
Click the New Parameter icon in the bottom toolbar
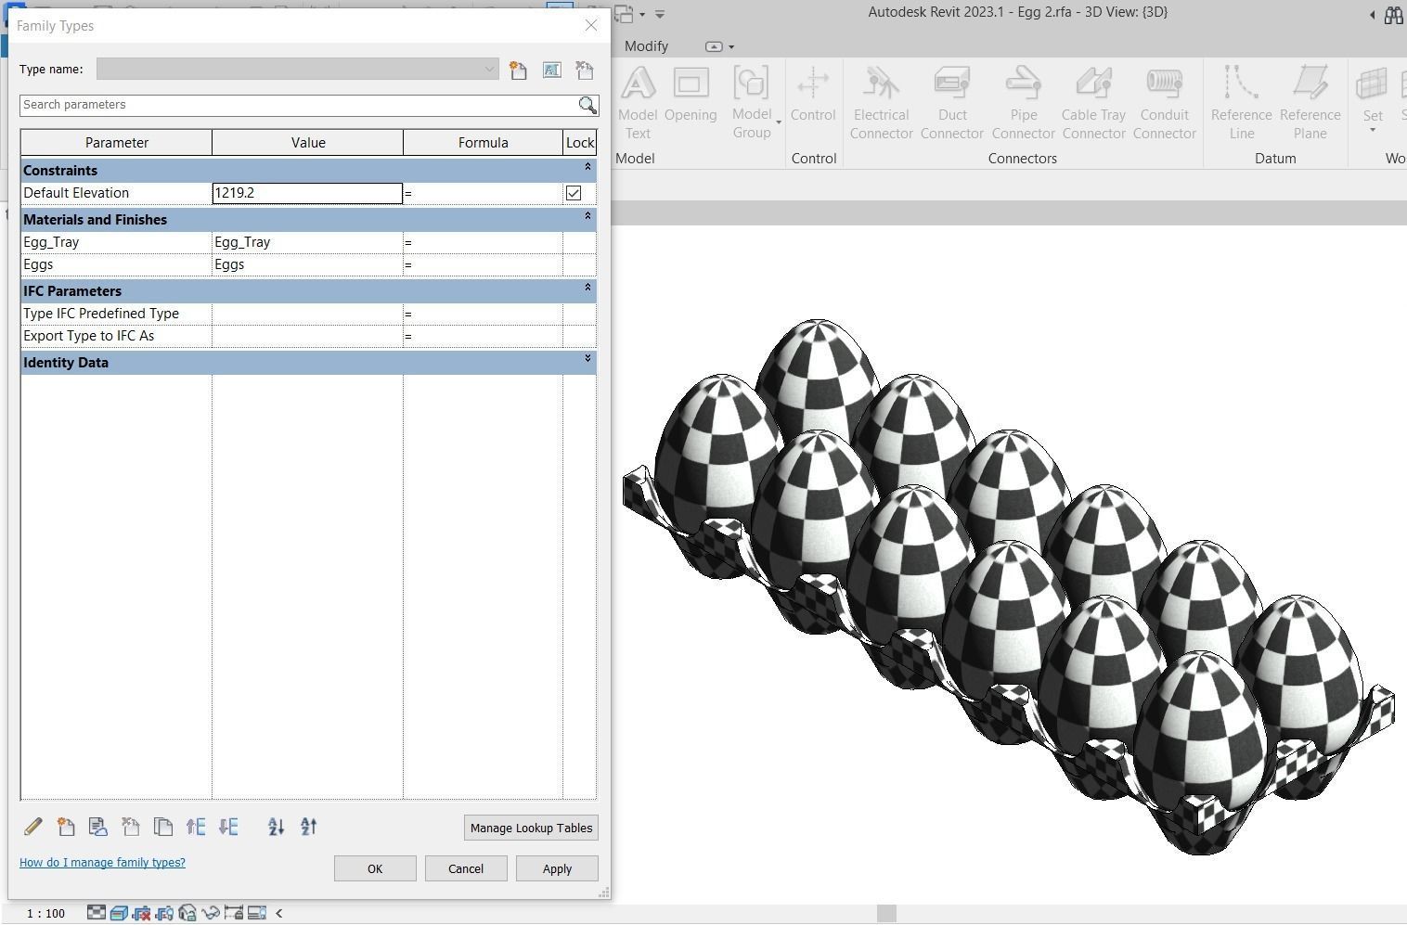(x=66, y=827)
